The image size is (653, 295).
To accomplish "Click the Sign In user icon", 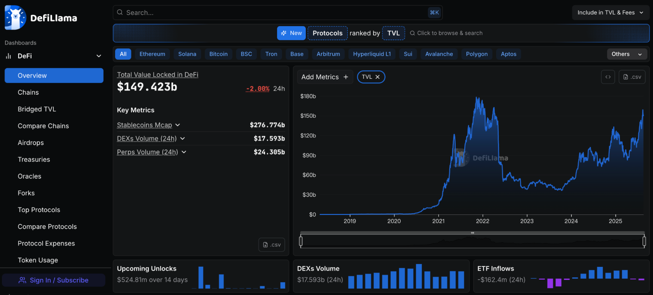I will point(22,280).
